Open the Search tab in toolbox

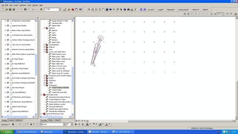pyautogui.click(x=57, y=120)
